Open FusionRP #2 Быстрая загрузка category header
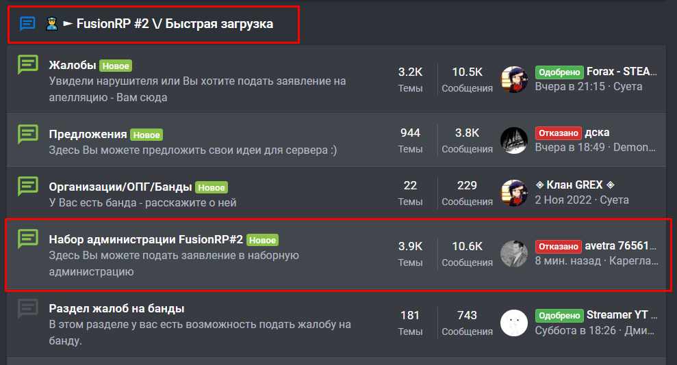677x365 pixels. click(x=175, y=24)
